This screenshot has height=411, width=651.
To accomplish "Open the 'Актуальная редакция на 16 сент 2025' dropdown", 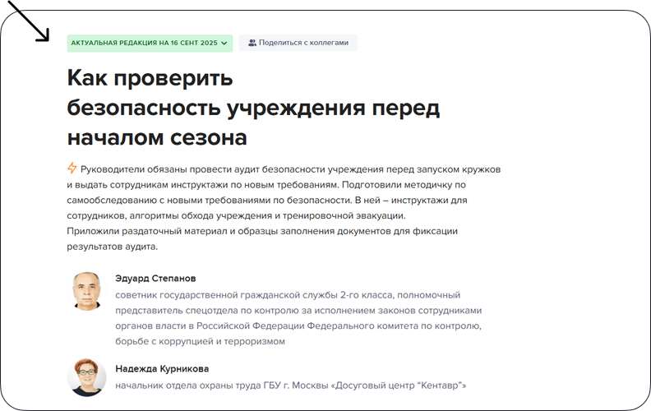I will [x=144, y=43].
